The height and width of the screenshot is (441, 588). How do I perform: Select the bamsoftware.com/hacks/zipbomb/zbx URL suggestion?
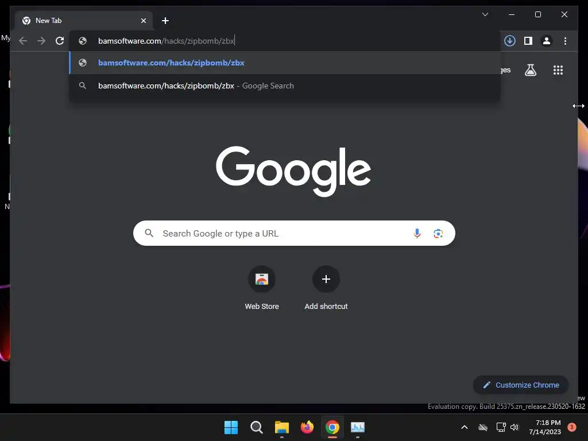pos(285,63)
